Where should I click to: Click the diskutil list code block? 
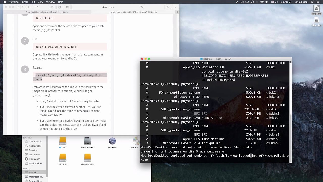point(70,18)
